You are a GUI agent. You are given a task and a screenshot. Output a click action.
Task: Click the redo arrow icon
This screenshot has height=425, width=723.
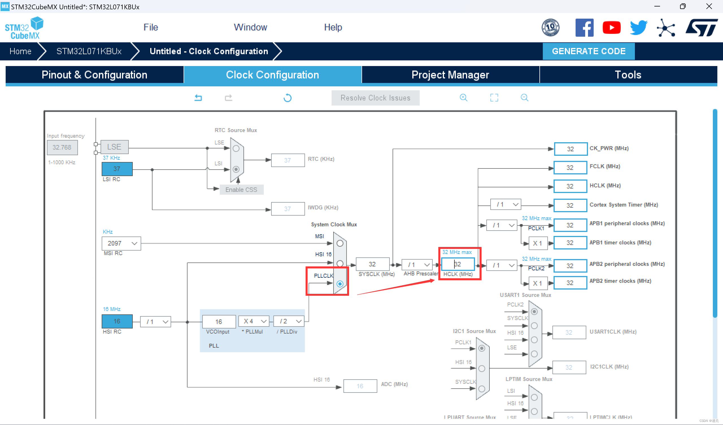coord(228,98)
